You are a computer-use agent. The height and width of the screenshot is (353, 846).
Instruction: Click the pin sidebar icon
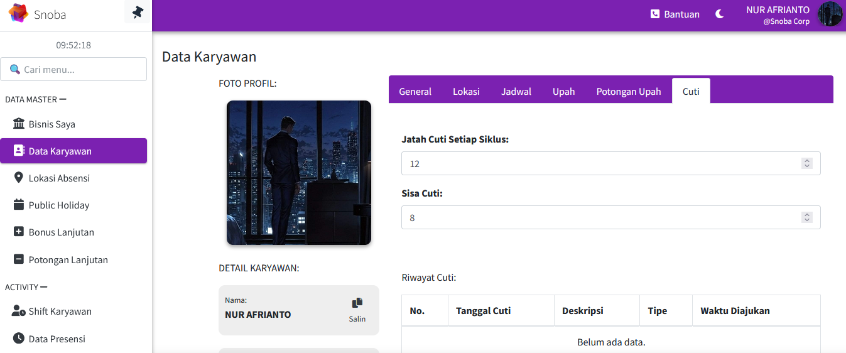coord(138,13)
